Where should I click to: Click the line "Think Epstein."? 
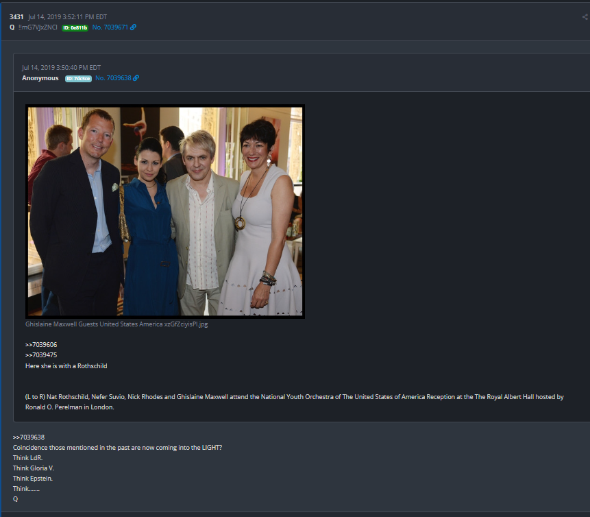(x=33, y=478)
